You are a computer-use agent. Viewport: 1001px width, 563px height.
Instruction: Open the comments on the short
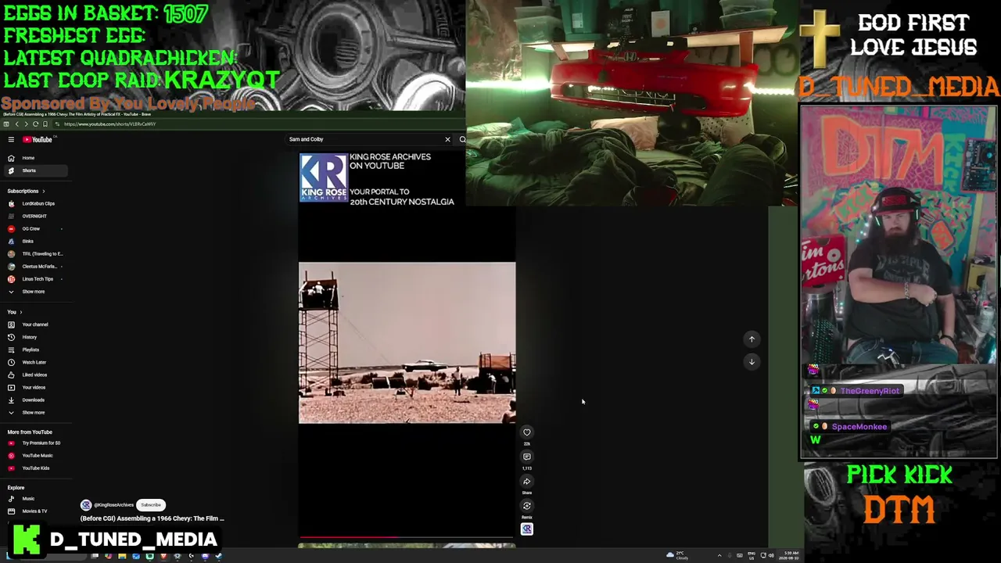point(526,457)
